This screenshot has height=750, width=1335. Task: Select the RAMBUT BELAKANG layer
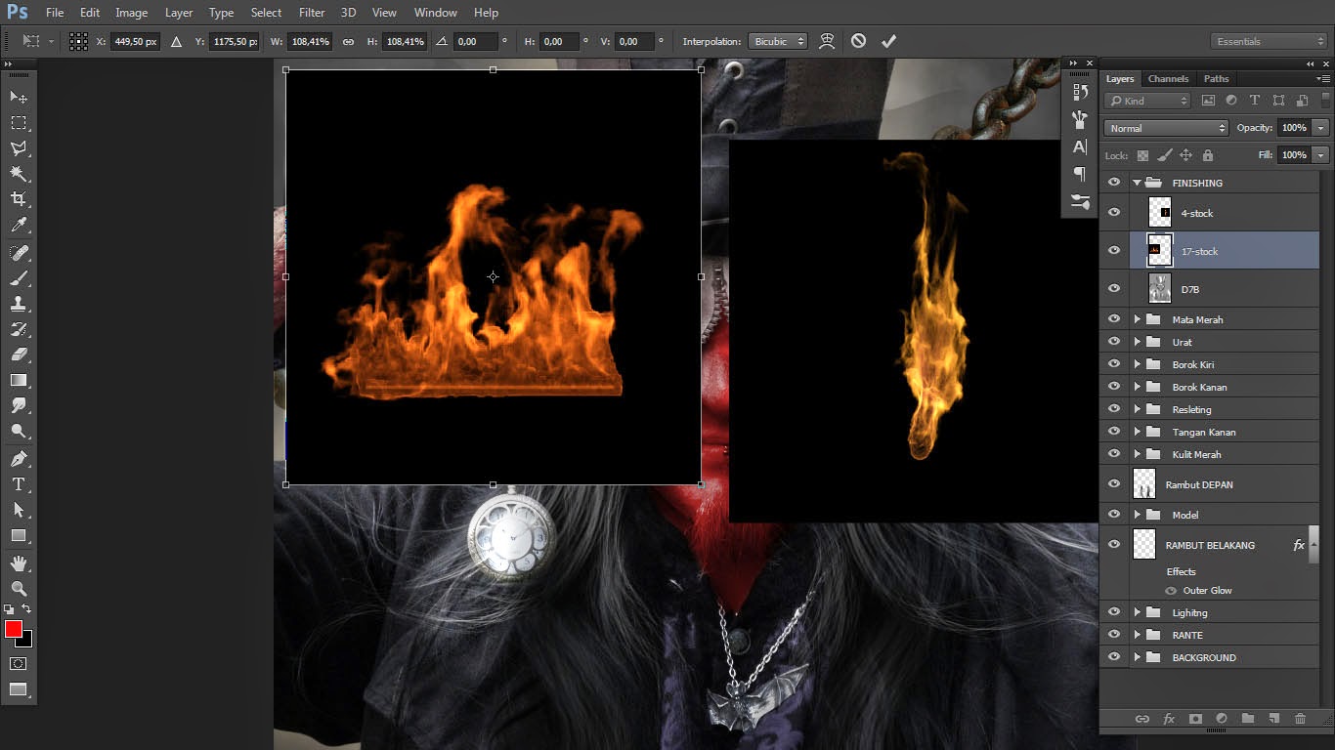point(1210,545)
